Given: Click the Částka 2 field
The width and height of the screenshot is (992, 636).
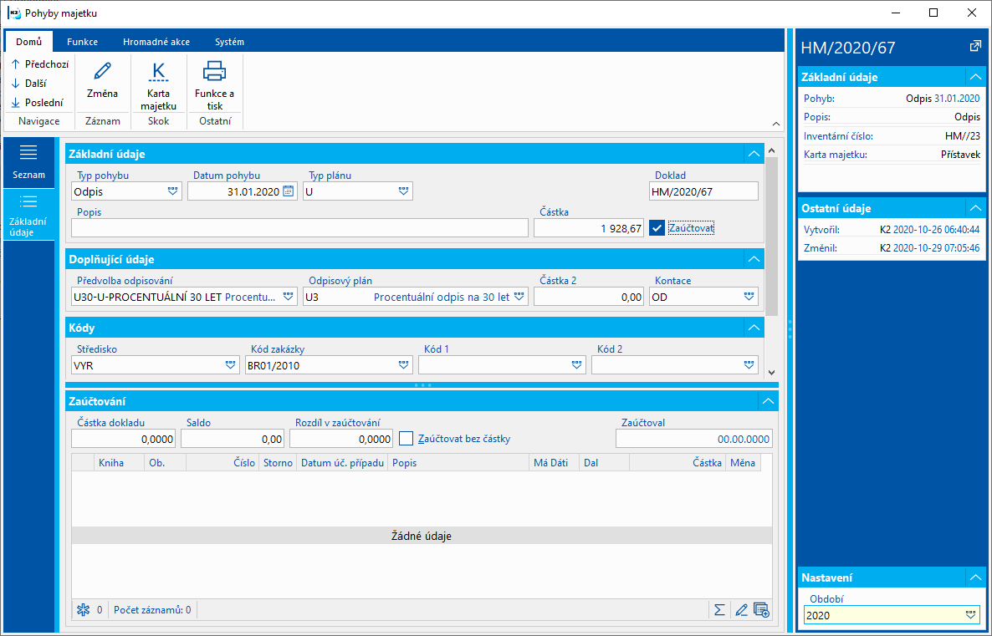Looking at the screenshot, I should tap(588, 298).
